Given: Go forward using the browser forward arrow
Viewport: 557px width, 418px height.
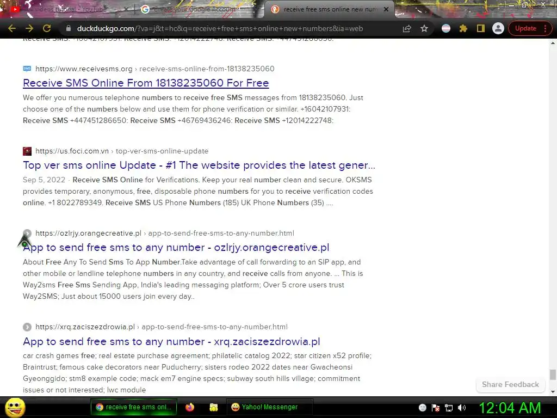Looking at the screenshot, I should [x=29, y=28].
